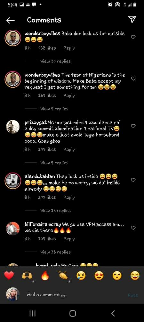
Task: Expand View 38 replies
Action: [x=55, y=252]
